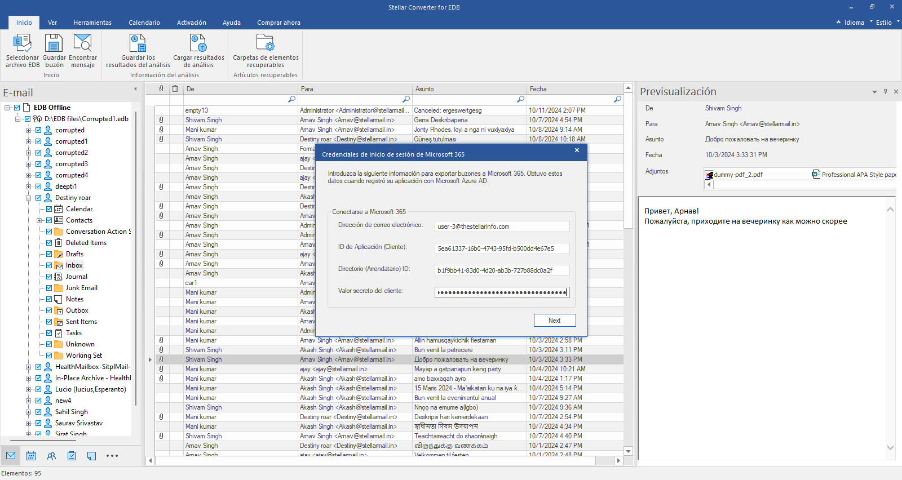
Task: Collapse the E-mail panel arrow
Action: tap(135, 89)
